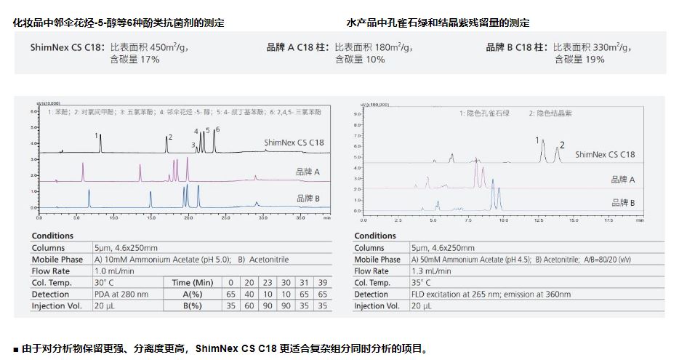Viewport: 695px width, 360px height.
Task: Click peak legend starting with 1: 苯酚 in left chart
Action: (x=185, y=112)
